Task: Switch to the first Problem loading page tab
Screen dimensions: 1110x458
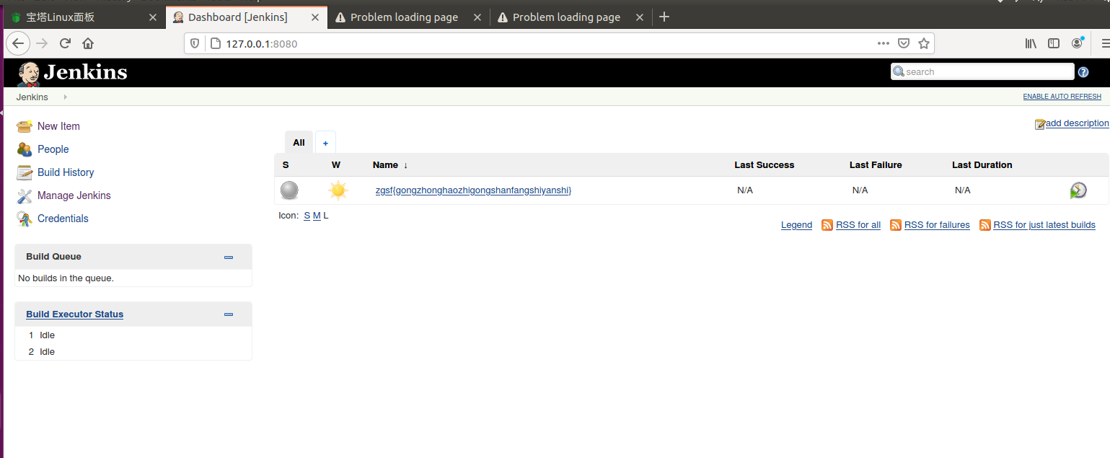Action: click(x=409, y=17)
